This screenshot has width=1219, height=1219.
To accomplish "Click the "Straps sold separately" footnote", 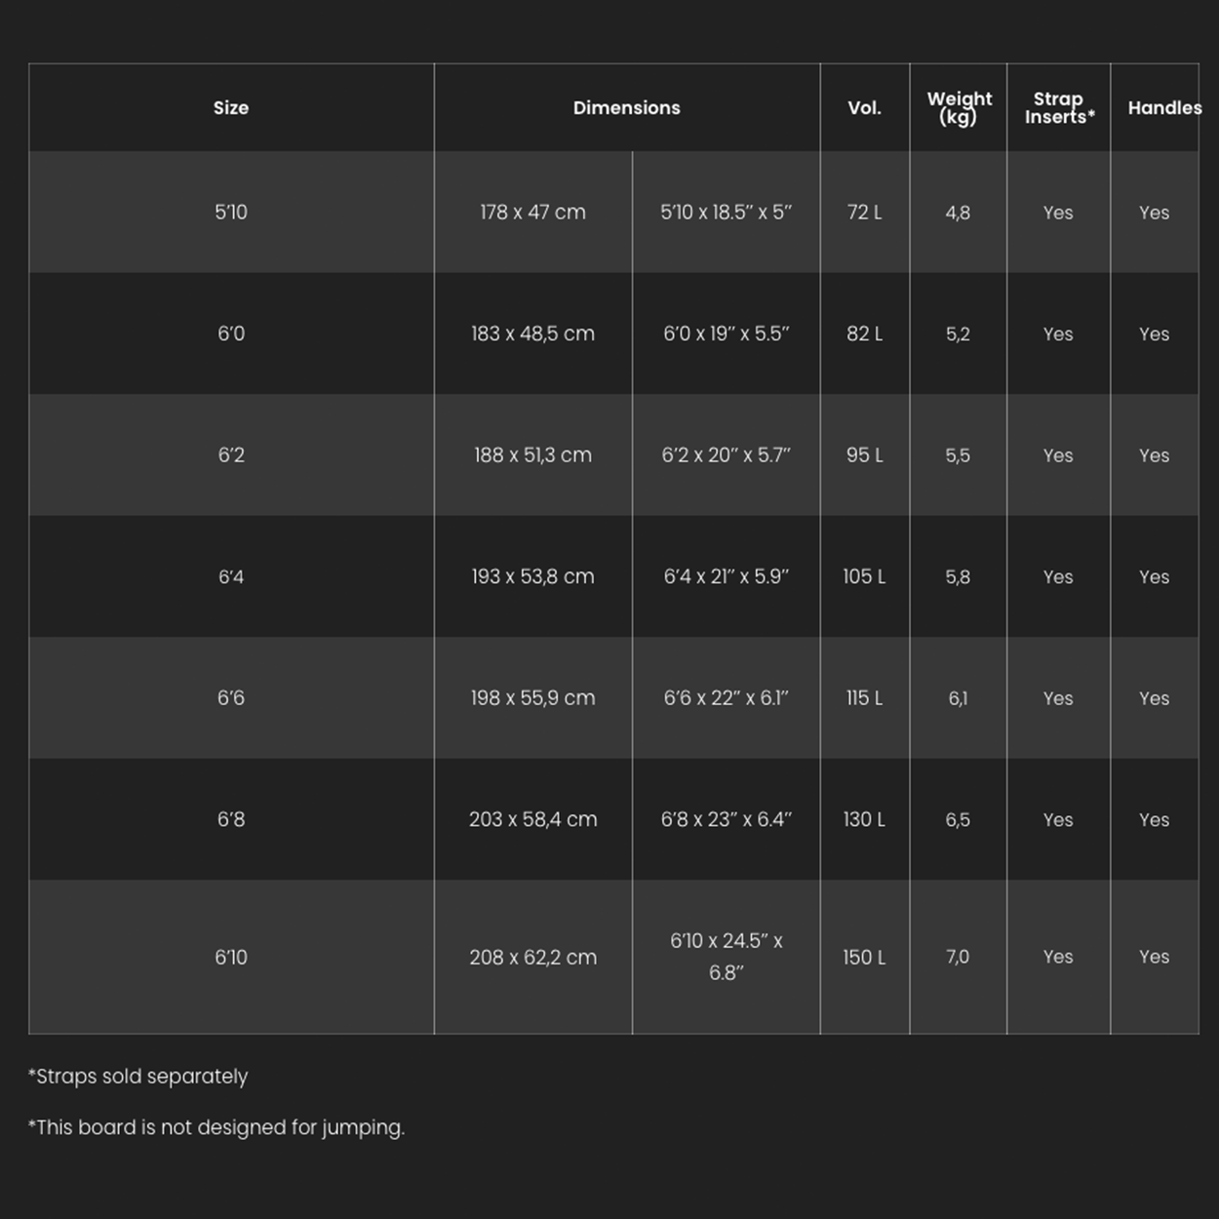I will tap(138, 1077).
